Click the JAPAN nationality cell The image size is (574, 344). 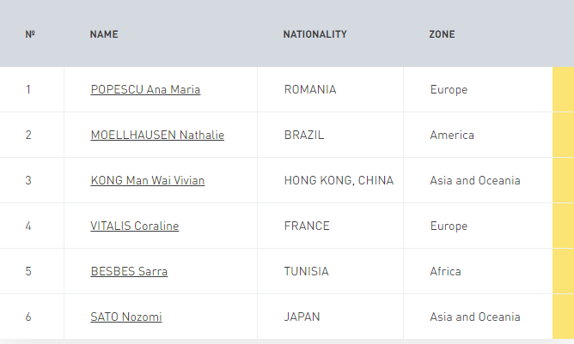(x=302, y=317)
